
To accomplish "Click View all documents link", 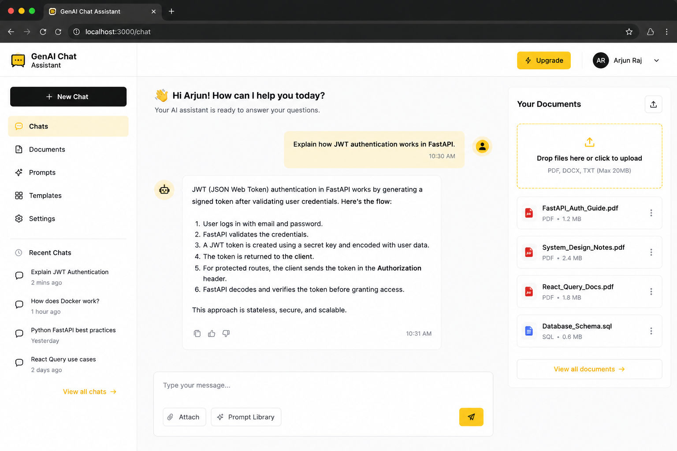I will (589, 369).
